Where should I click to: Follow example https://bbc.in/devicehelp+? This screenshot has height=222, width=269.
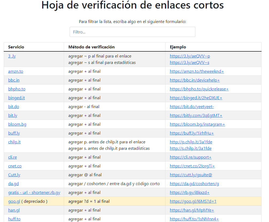click(195, 80)
